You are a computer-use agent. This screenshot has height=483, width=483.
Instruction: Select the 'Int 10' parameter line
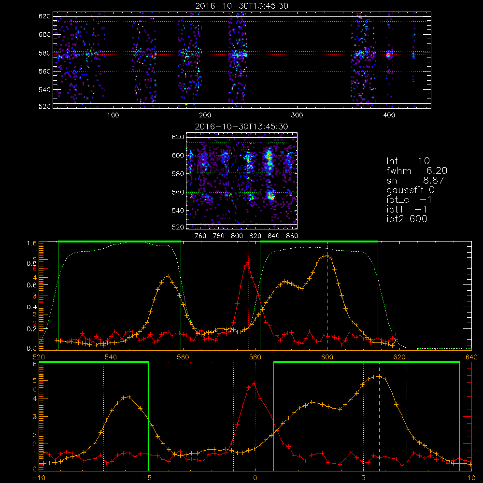click(408, 161)
